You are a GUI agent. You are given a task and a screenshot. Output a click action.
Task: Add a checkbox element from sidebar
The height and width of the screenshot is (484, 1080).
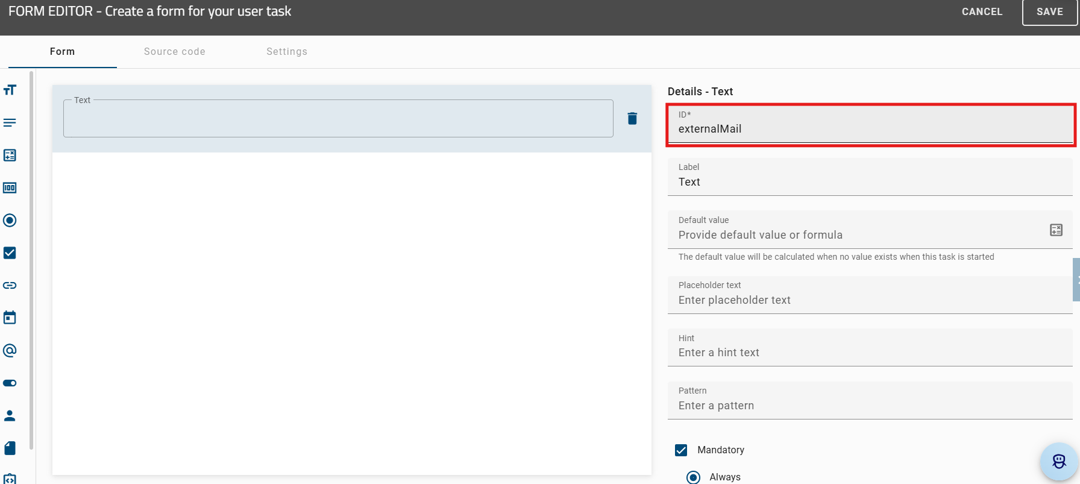[10, 253]
